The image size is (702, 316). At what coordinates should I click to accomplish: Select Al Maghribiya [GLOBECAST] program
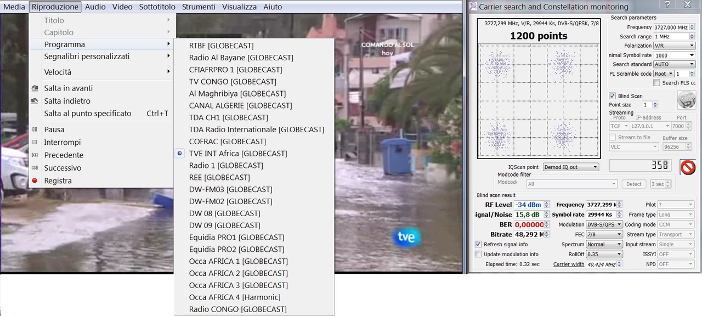pos(254,94)
